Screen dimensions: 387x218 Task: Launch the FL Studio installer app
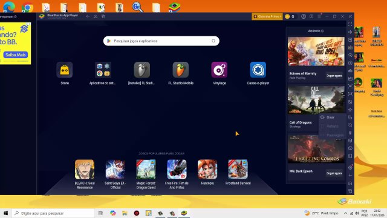pyautogui.click(x=141, y=70)
